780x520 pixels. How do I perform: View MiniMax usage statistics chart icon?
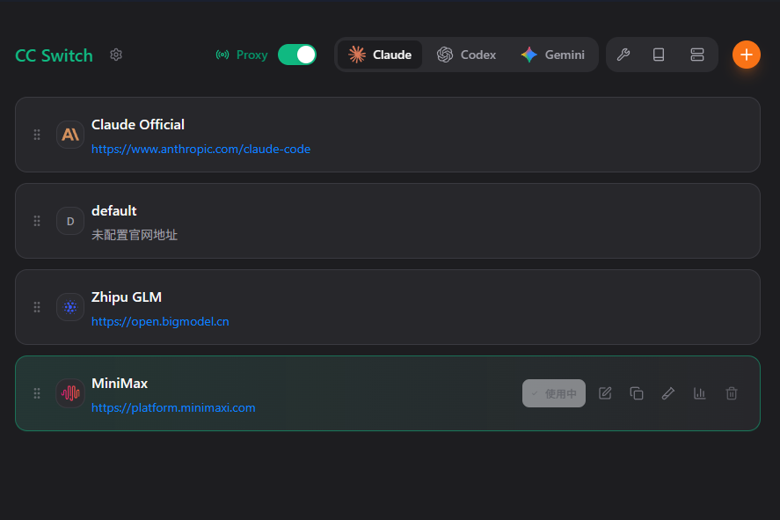(699, 393)
